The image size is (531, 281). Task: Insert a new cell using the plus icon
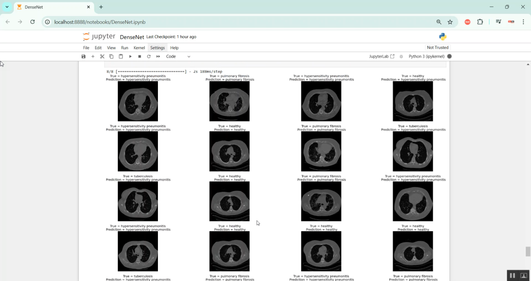(93, 57)
